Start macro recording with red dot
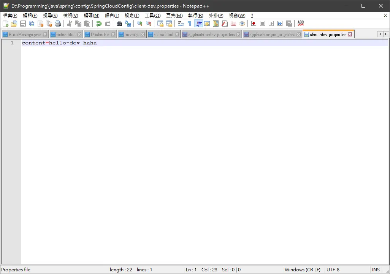The width and height of the screenshot is (390, 274). [254, 24]
